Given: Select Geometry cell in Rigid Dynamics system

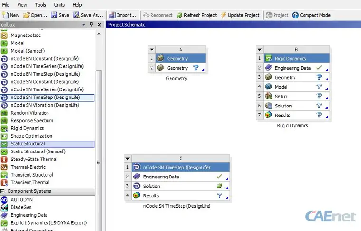Looking at the screenshot, I should 296,77.
